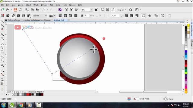Click the full-screen preview icon
This screenshot has height=108, width=193.
[96, 10]
